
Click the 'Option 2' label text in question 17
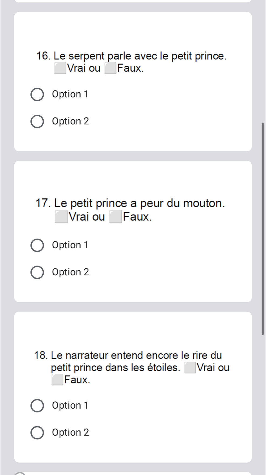[x=71, y=272]
